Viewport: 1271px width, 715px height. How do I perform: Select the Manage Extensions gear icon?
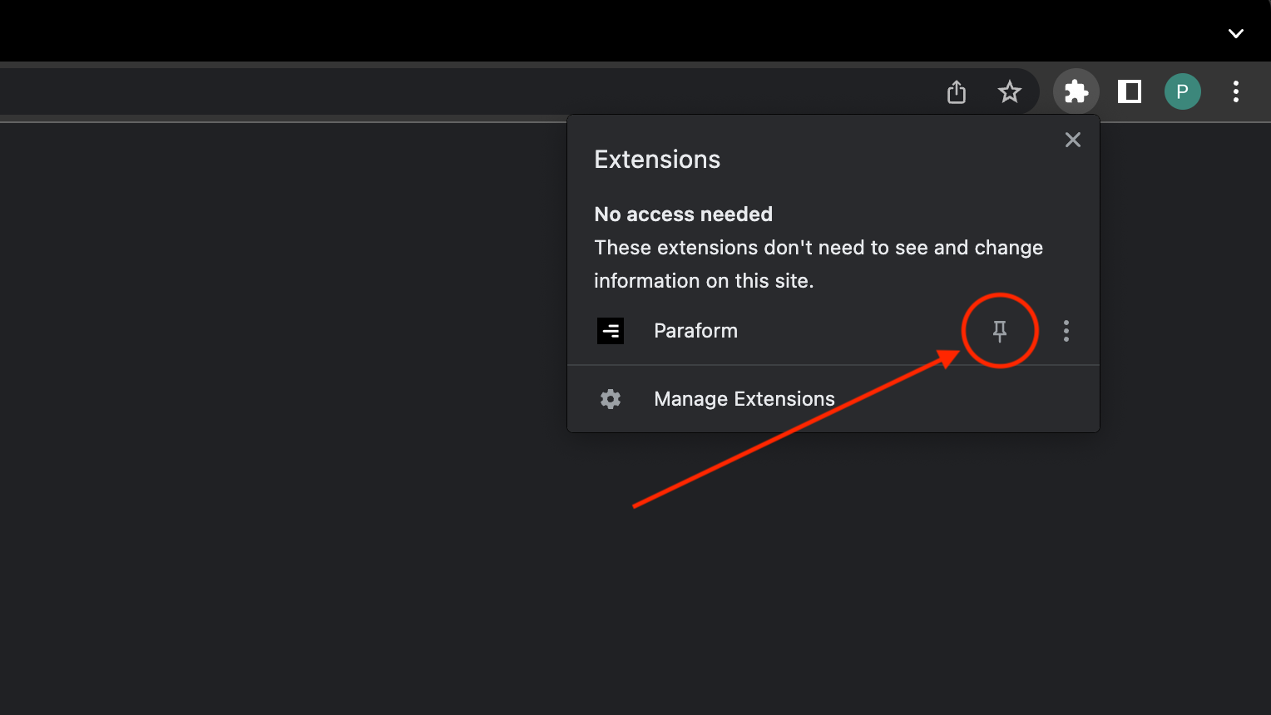click(x=610, y=398)
